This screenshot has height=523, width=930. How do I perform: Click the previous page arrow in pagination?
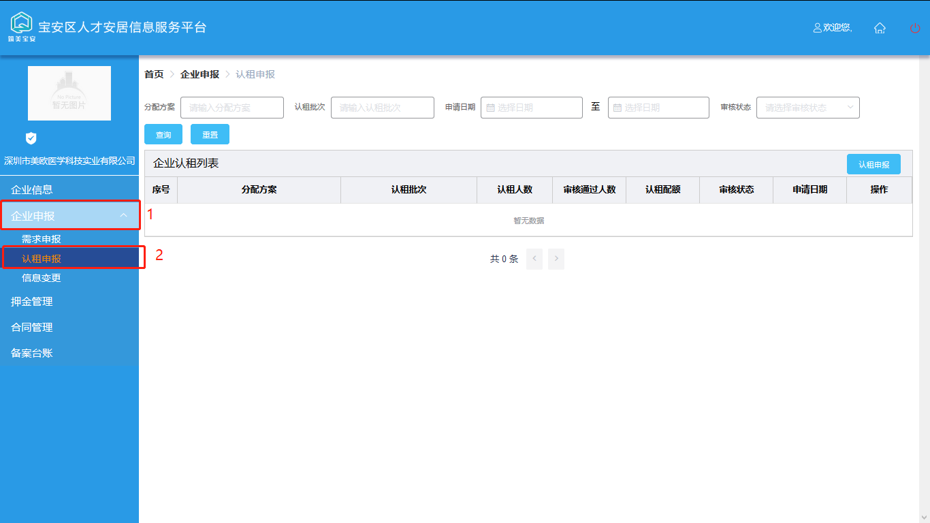pyautogui.click(x=534, y=259)
